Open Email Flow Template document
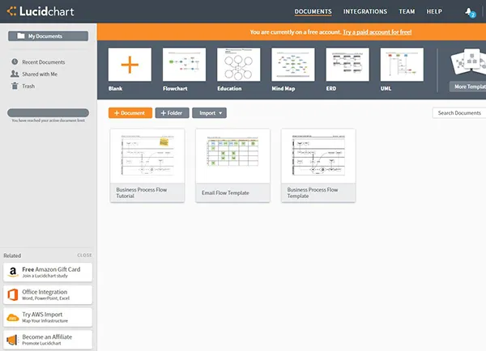Image resolution: width=486 pixels, height=351 pixels. 232,166
